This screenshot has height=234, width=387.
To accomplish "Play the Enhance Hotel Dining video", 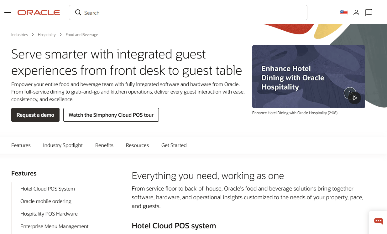I will [354, 98].
